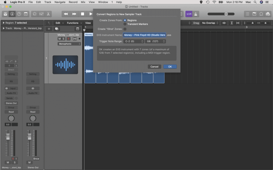Open the Drag No Overlap dropdown
This screenshot has height=170, width=273.
coord(210,23)
